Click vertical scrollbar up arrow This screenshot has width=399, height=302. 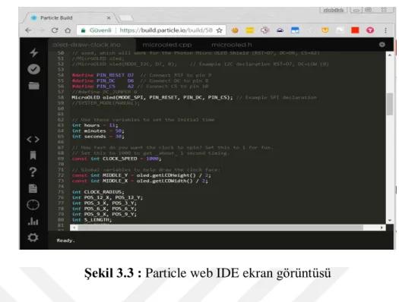390,55
